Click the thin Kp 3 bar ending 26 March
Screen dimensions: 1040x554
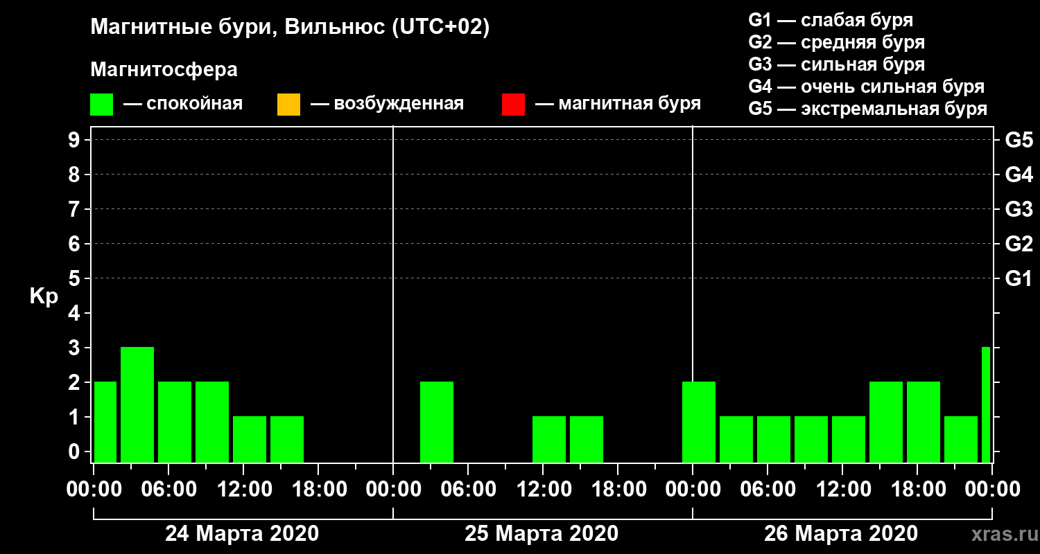(x=986, y=404)
